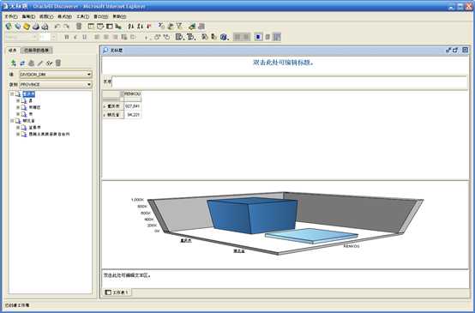Open the 帮助(H) help menu
Image resolution: width=475 pixels, height=313 pixels.
tap(119, 16)
